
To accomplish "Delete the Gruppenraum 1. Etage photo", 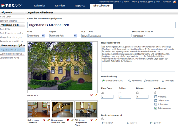I will [91, 120].
